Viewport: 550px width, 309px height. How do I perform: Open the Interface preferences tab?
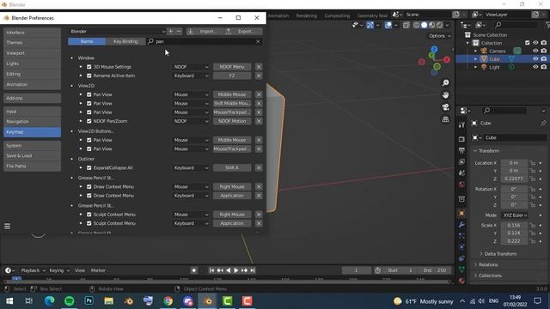tap(32, 33)
